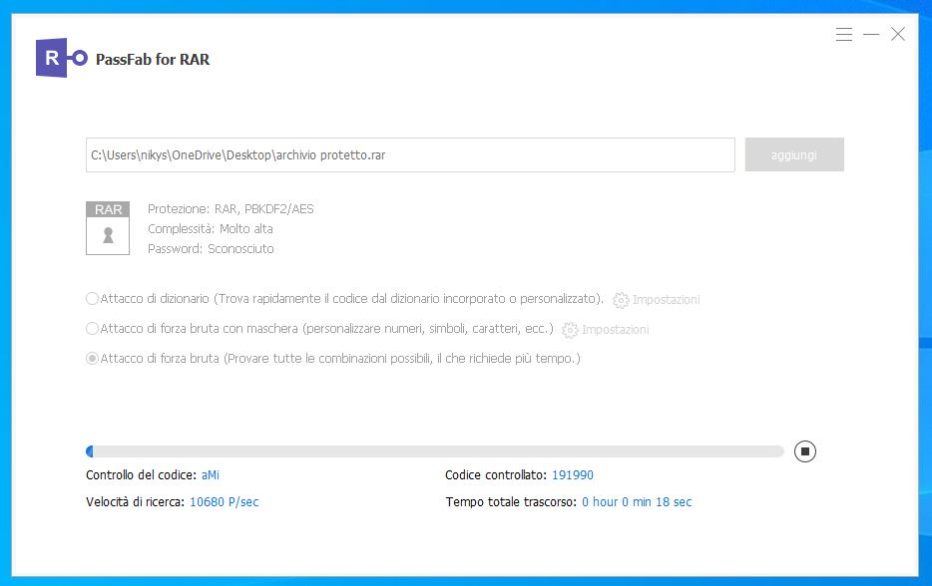Click the search speed '10680 P/sec'
The height and width of the screenshot is (586, 932).
coord(225,501)
